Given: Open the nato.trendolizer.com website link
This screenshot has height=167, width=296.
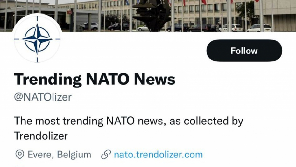Looking at the screenshot, I should 158,155.
